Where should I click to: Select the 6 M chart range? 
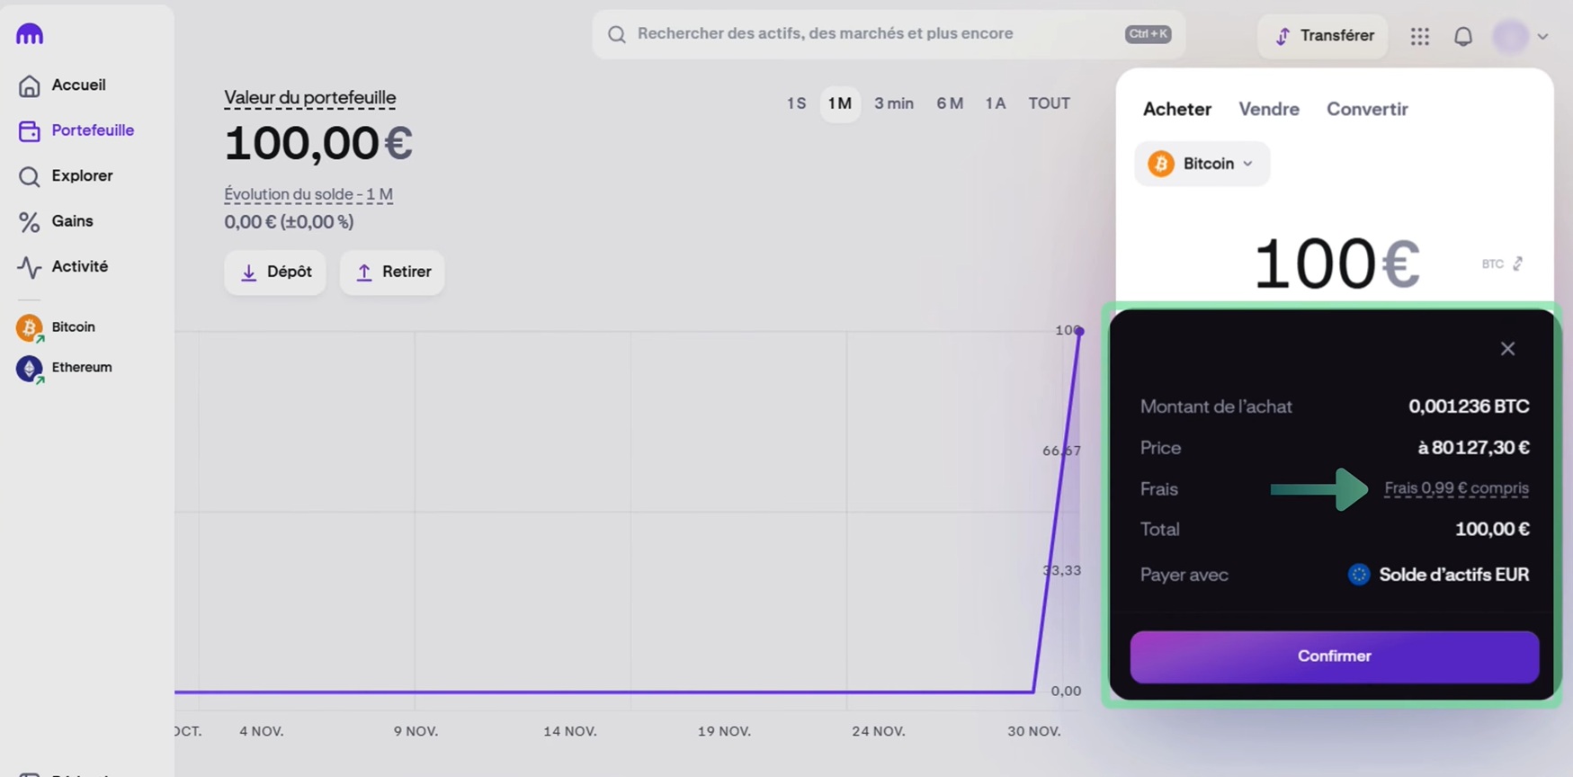coord(949,103)
